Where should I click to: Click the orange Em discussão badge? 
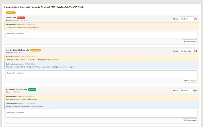pos(35,50)
